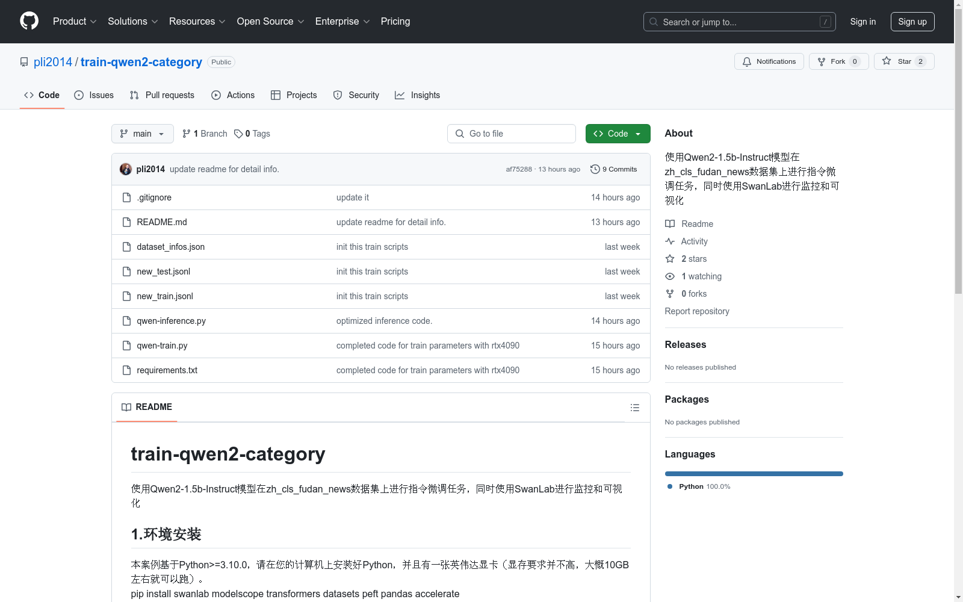Image resolution: width=963 pixels, height=602 pixels.
Task: Click the Activity pulse icon in About
Action: (670, 241)
